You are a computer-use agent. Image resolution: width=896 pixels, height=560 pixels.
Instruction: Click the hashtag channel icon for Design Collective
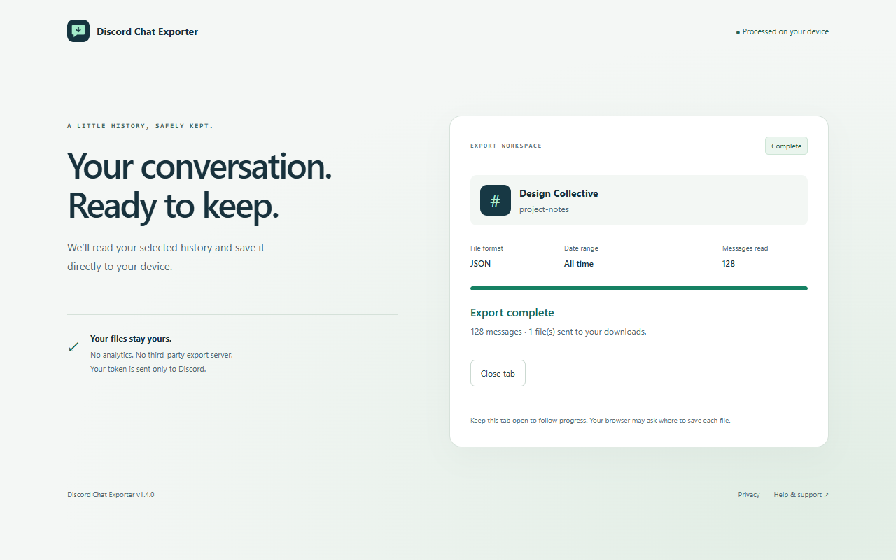pos(496,200)
